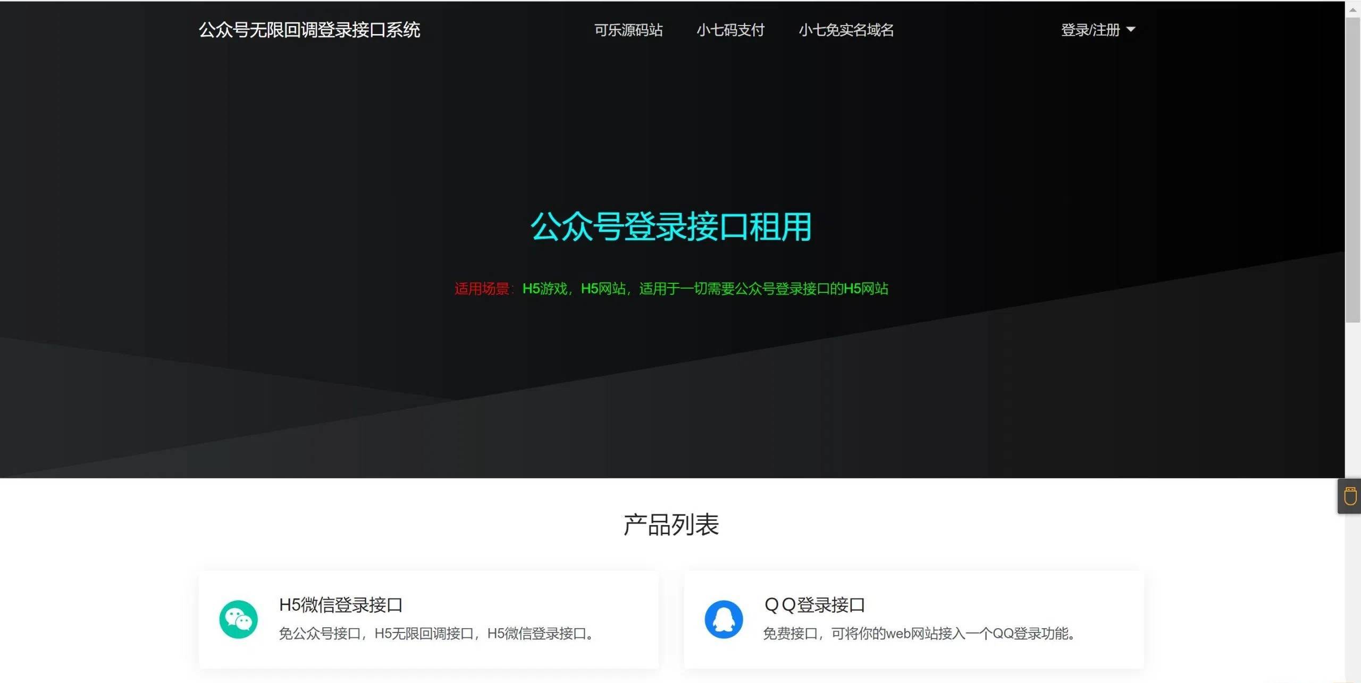Click the green WeChat icon
This screenshot has width=1361, height=683.
coord(238,619)
